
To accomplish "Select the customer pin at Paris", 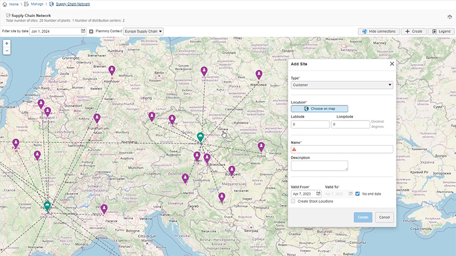I will click(x=16, y=144).
